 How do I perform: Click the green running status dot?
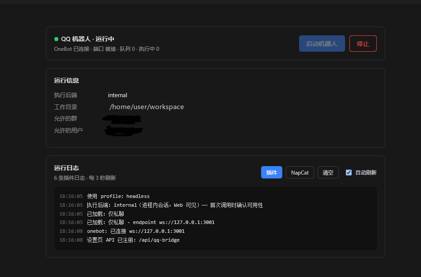coord(56,39)
